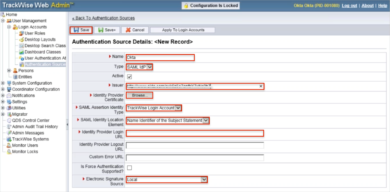Select User Roles in navigation tree
Screen dimensions: 390x192
pyautogui.click(x=35, y=33)
